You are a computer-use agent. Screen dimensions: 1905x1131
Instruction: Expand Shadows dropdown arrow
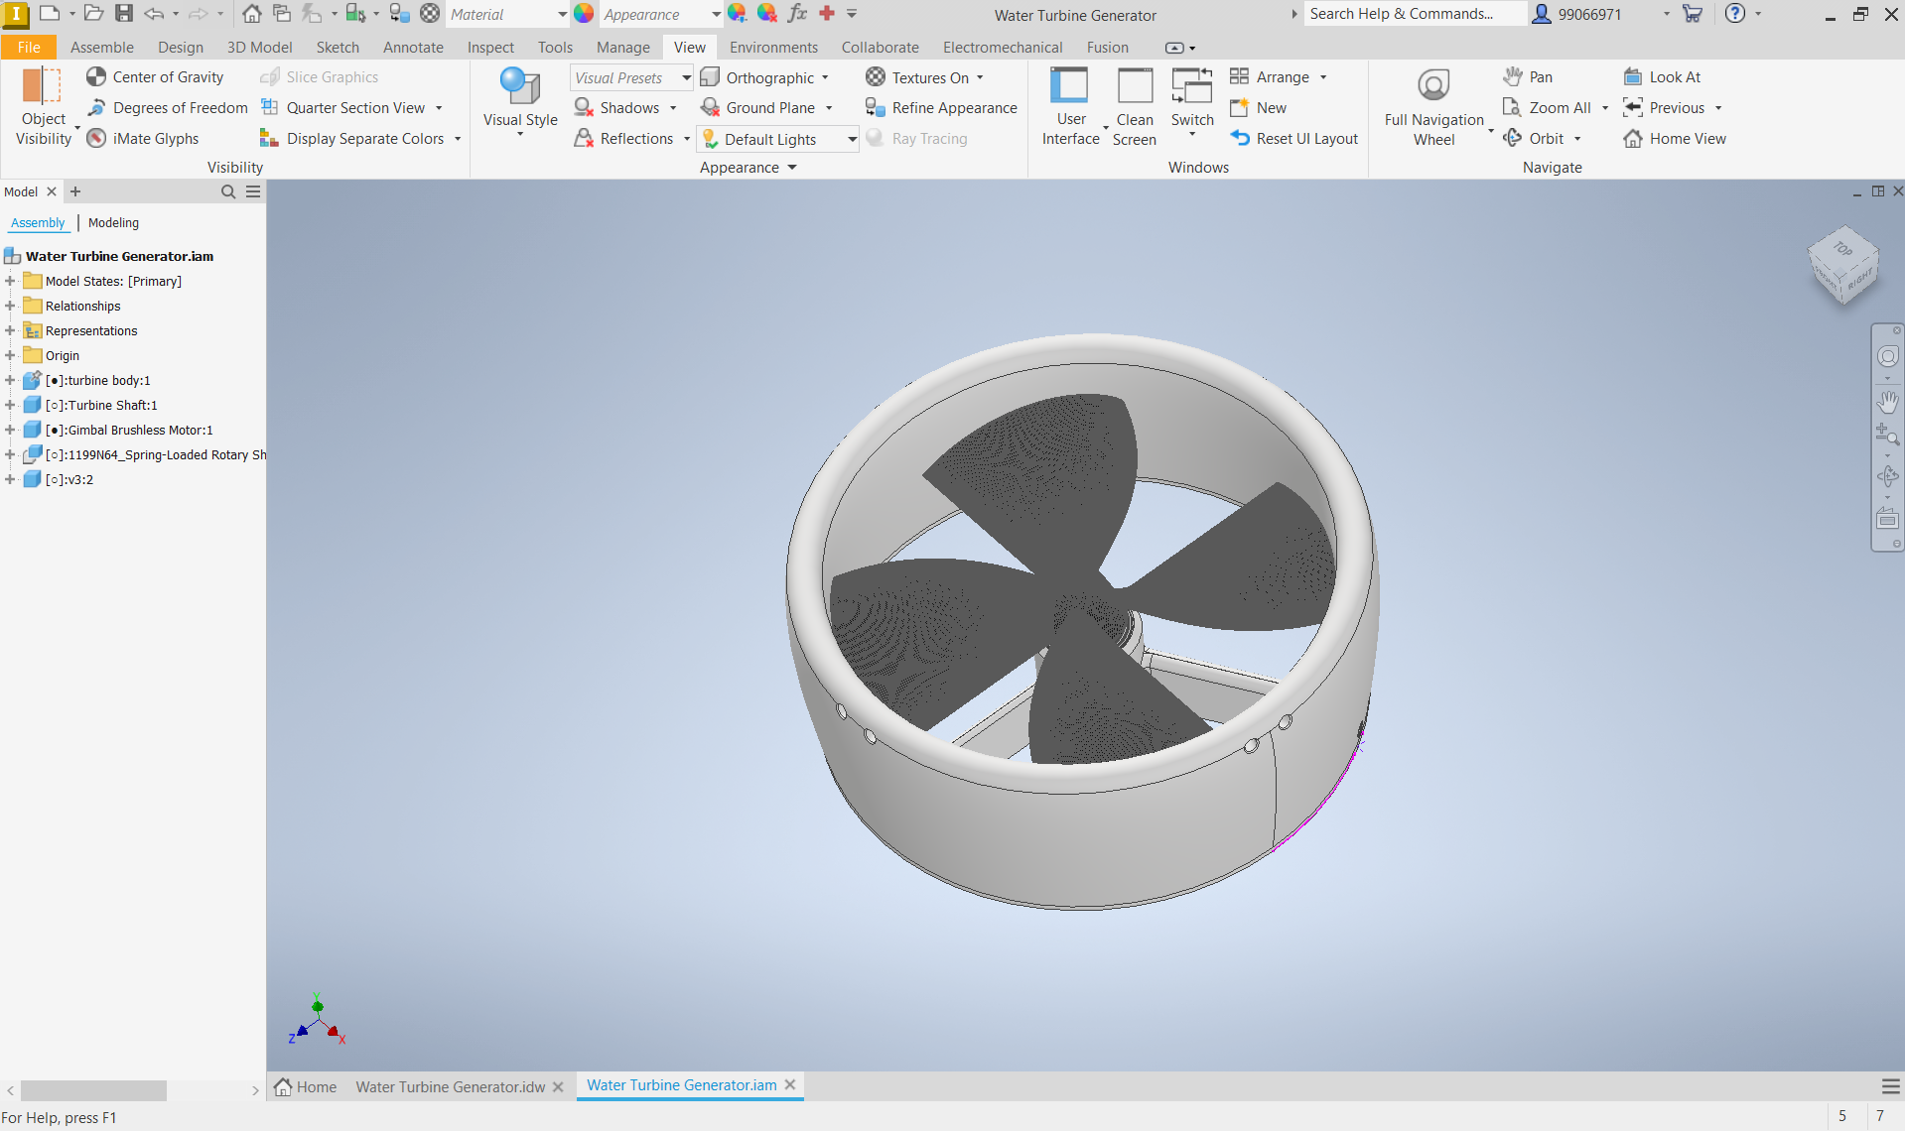tap(674, 108)
